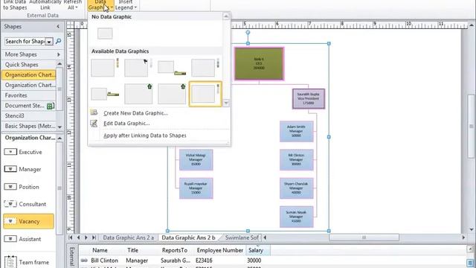Open Basic Shapes (Metric) stencil
Image resolution: width=476 pixels, height=268 pixels.
click(x=29, y=126)
